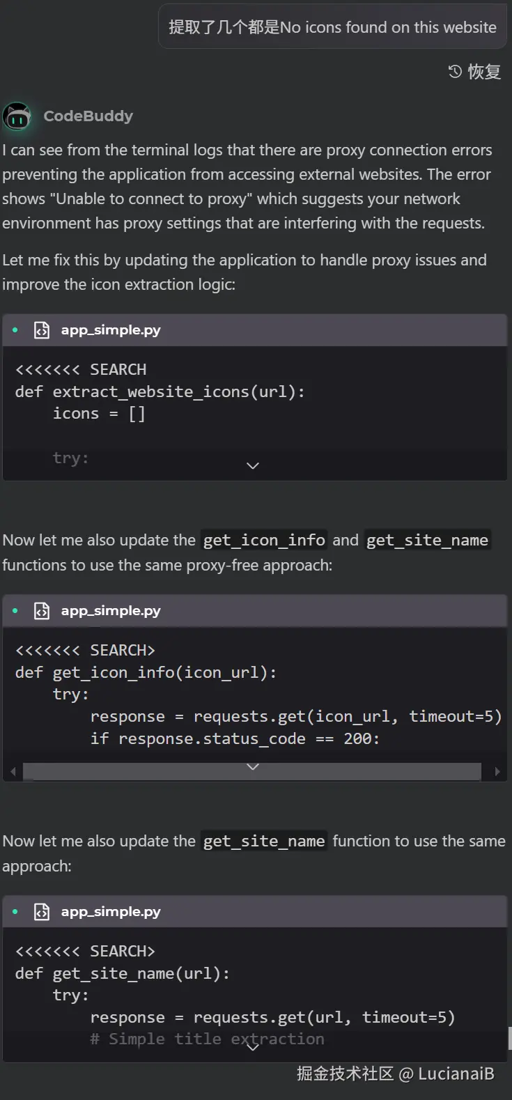Expand the get_icon_info code block chevron
Screen dimensions: 512x1100
coord(253,766)
